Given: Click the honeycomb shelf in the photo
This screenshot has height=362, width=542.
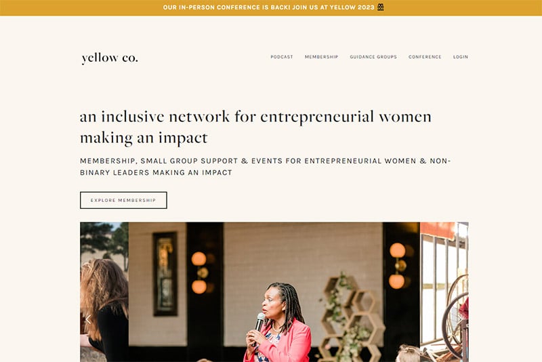Looking at the screenshot, I should pos(352,318).
